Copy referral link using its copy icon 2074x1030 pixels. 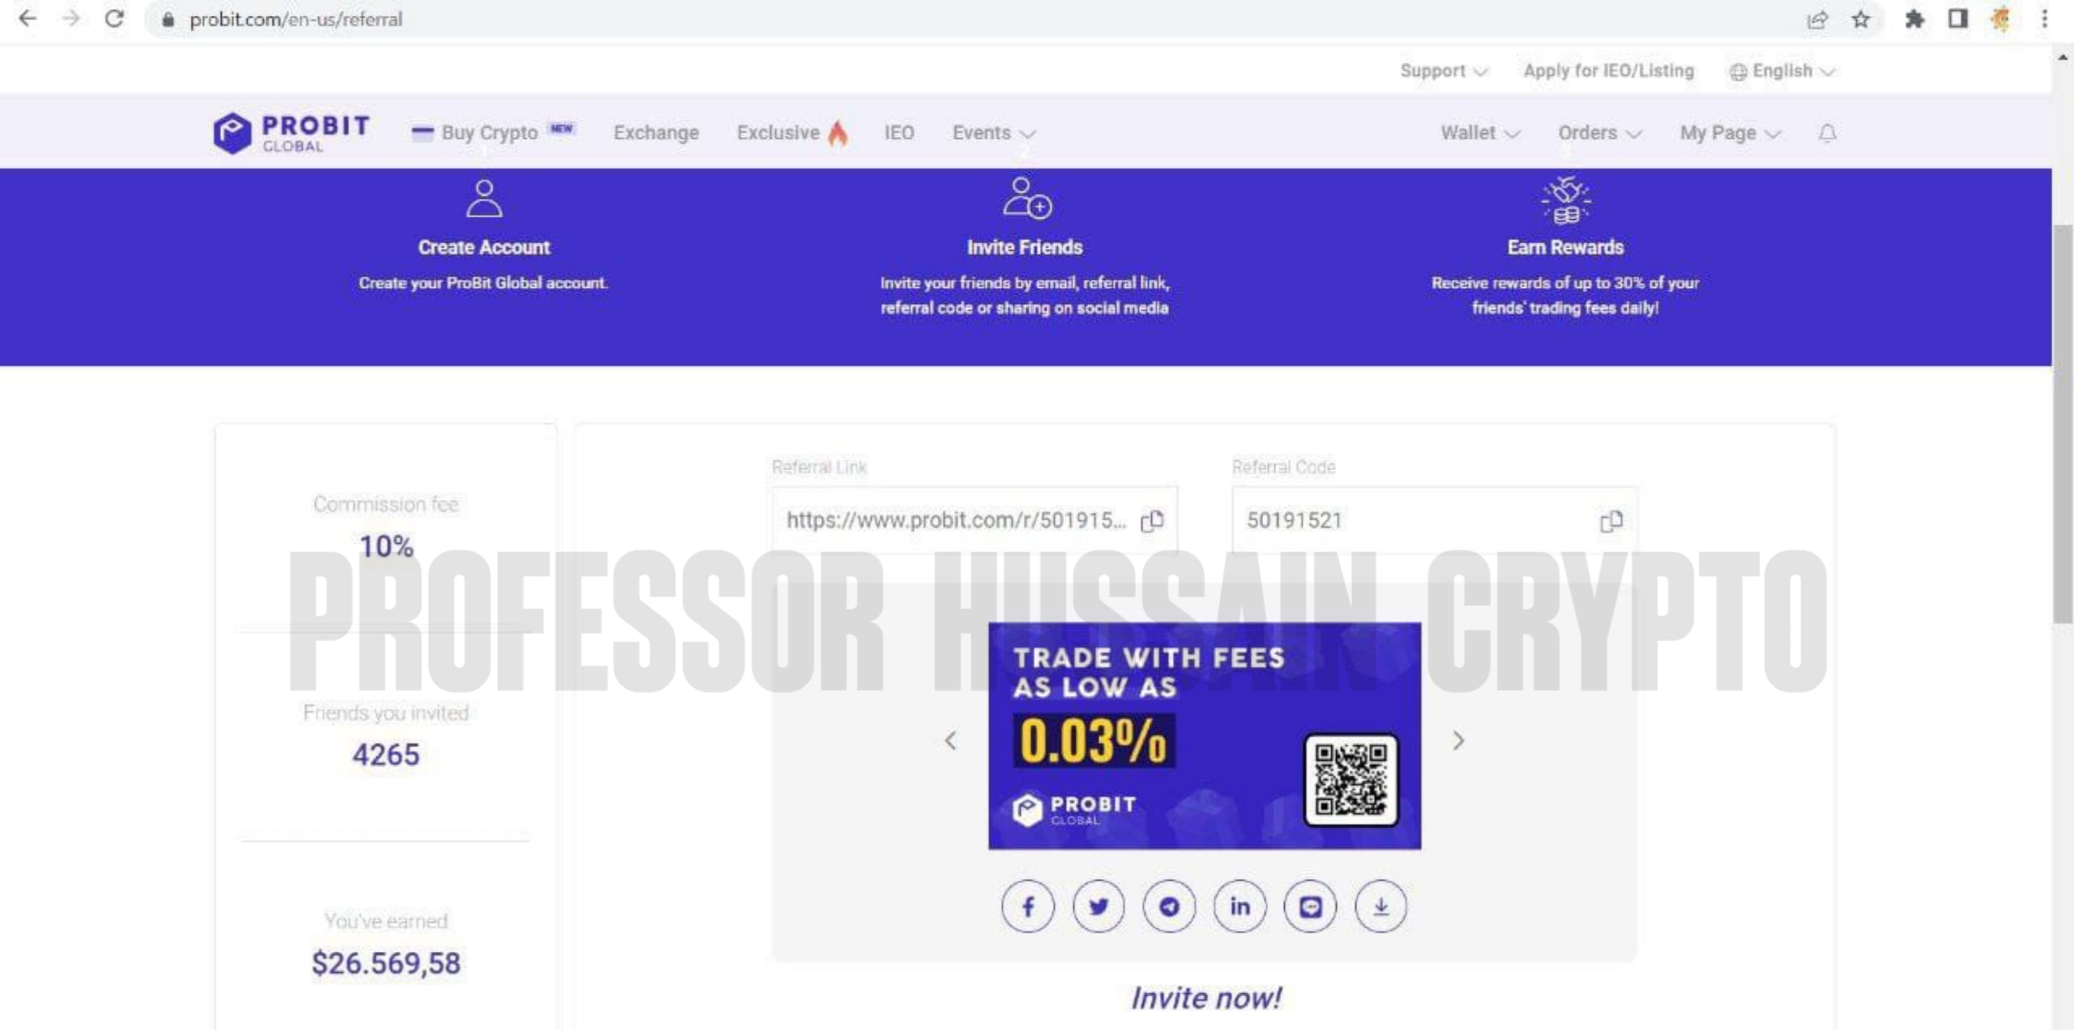[x=1151, y=521]
